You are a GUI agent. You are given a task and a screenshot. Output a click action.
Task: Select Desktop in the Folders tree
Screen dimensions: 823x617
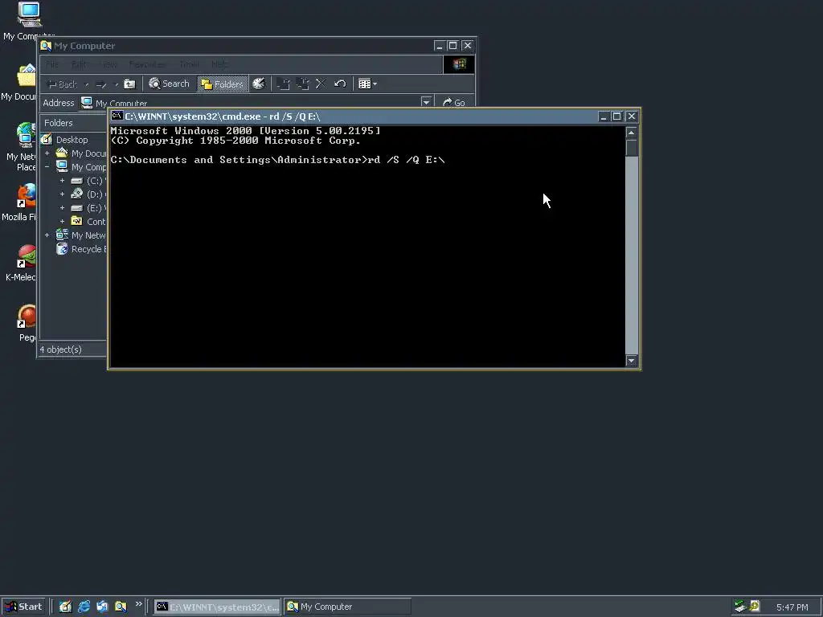pyautogui.click(x=72, y=140)
